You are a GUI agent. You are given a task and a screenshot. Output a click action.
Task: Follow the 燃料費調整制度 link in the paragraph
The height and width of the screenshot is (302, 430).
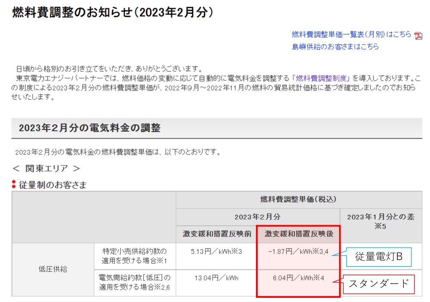(322, 78)
